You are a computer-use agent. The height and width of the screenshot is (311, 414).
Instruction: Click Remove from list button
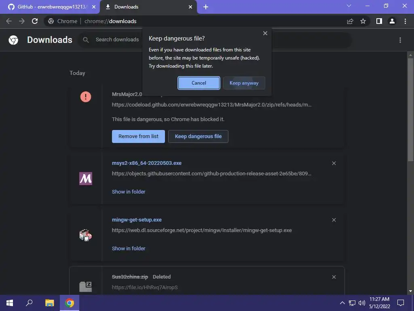coord(138,136)
